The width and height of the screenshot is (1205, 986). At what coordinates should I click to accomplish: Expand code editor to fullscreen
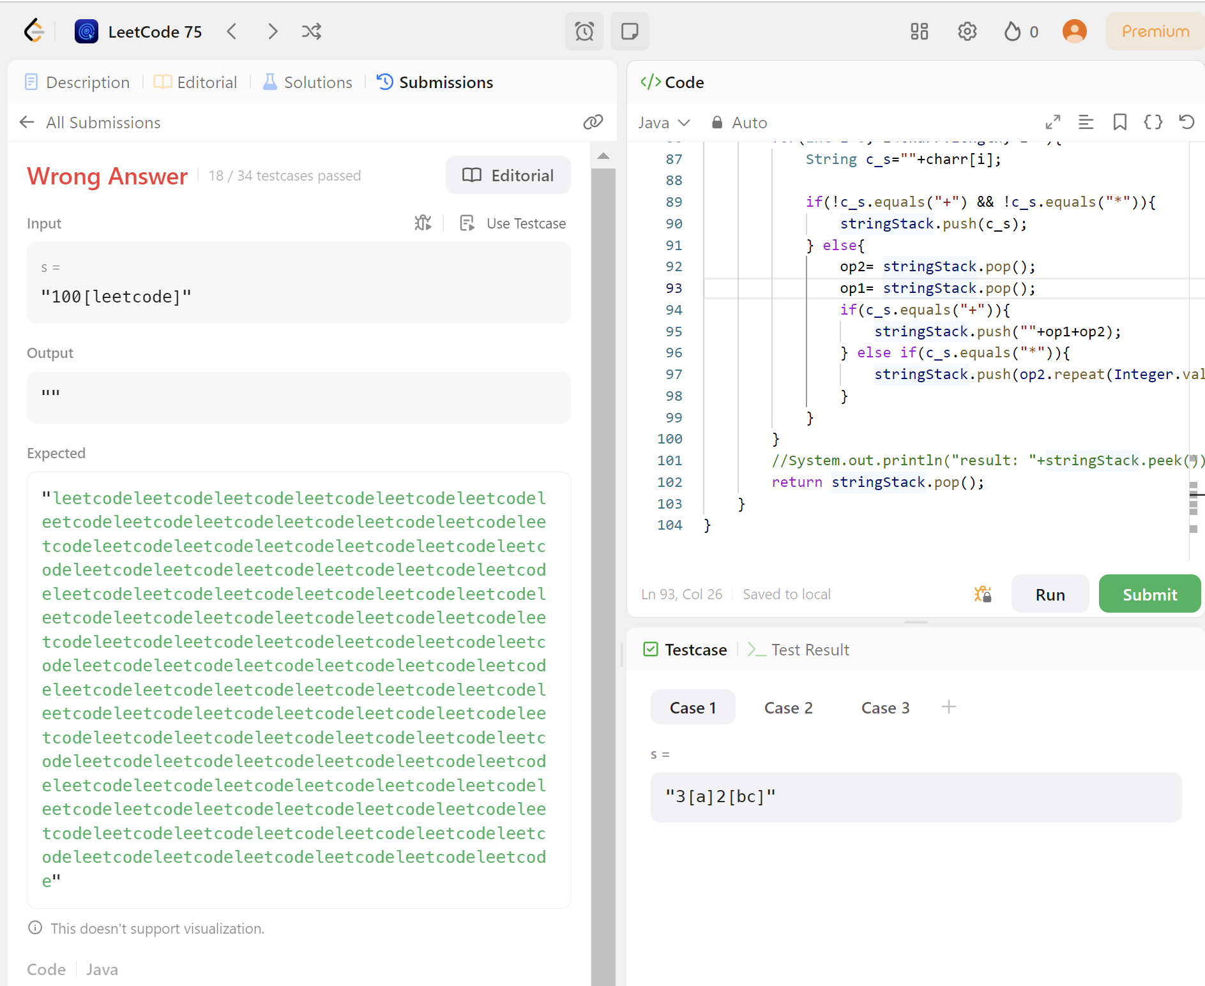tap(1053, 122)
